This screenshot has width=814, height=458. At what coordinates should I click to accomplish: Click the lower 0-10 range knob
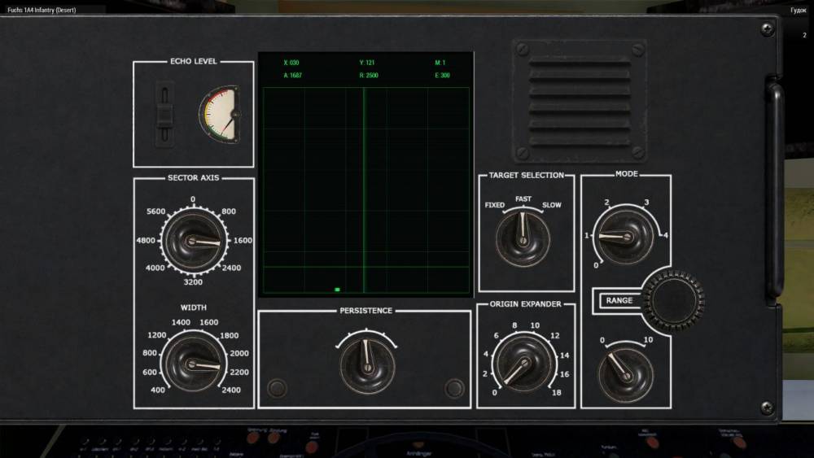[x=625, y=374]
